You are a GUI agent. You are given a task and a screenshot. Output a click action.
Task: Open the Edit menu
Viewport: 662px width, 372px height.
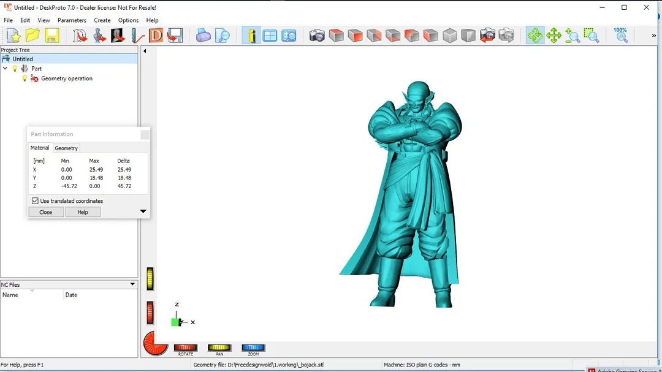tap(25, 20)
